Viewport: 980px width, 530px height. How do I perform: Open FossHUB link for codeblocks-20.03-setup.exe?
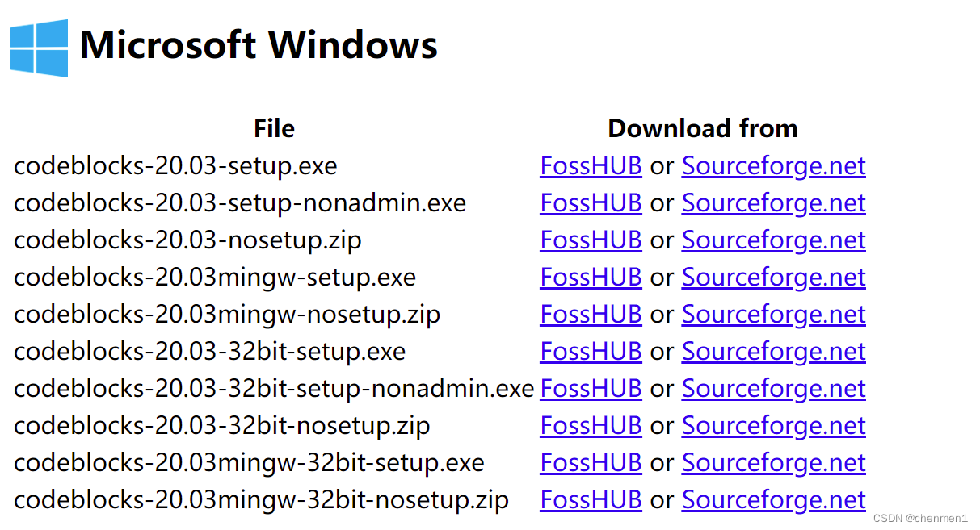coord(591,165)
